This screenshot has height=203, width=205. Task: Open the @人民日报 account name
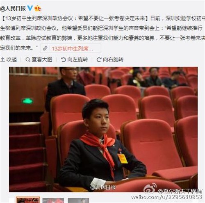click(x=13, y=8)
